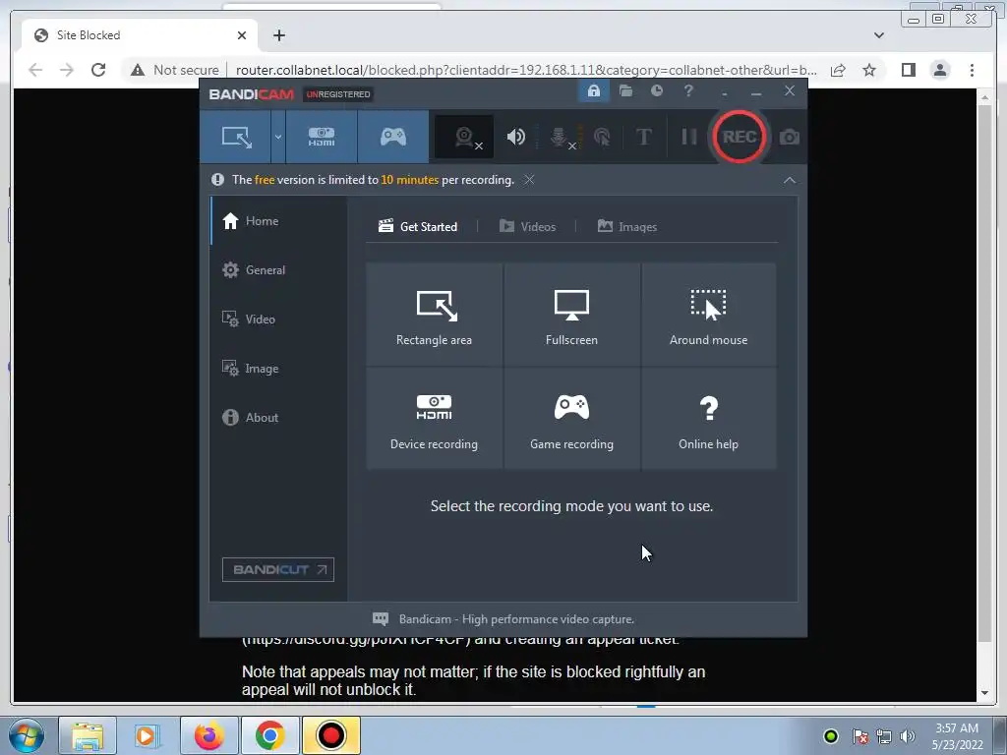Viewport: 1007px width, 755px height.
Task: Open a new Chrome tab
Action: tap(278, 35)
